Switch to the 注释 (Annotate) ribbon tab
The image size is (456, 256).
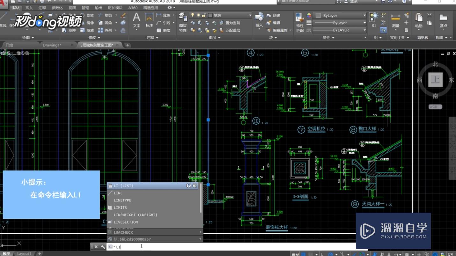coord(42,8)
